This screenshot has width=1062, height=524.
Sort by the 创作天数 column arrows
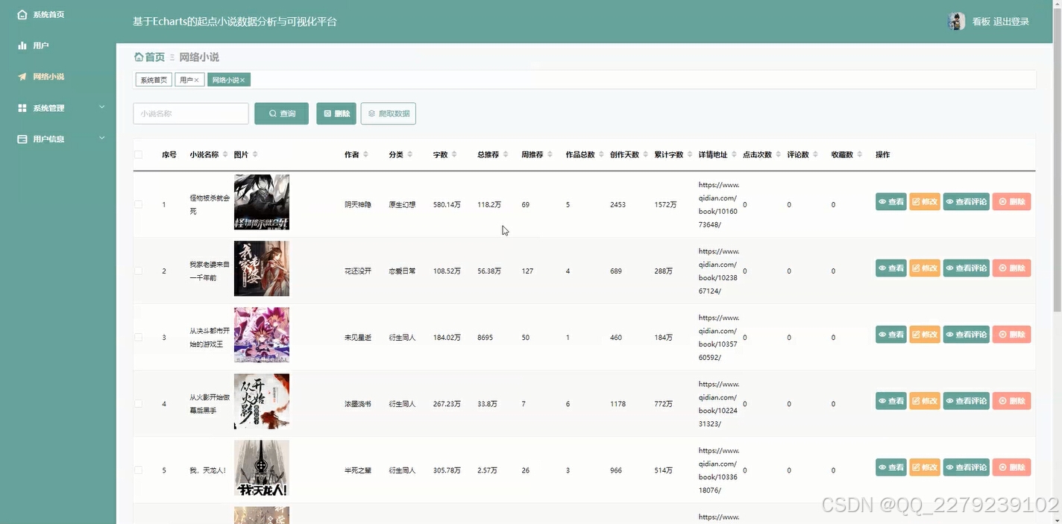tap(646, 154)
